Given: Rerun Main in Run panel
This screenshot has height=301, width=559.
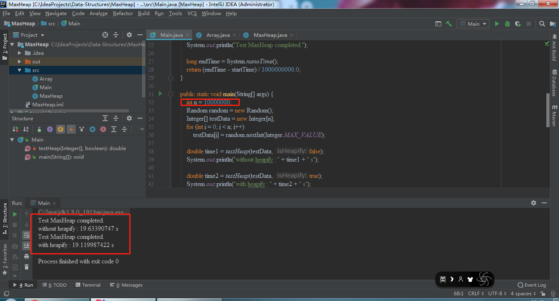Looking at the screenshot, I should (15, 214).
